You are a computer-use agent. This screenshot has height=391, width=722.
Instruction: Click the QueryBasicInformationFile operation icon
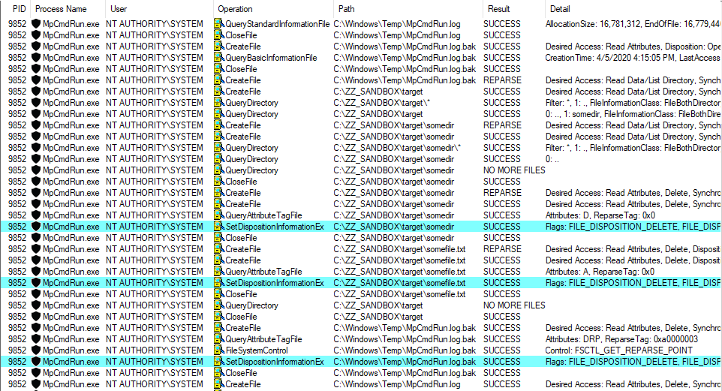click(x=219, y=58)
